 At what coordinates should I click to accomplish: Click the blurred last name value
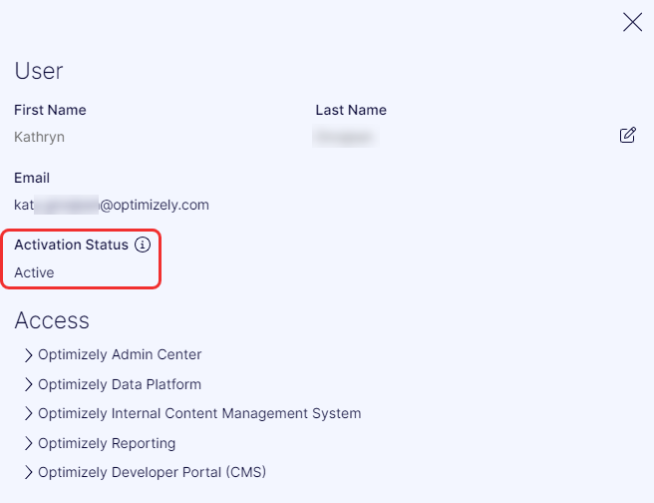[345, 137]
